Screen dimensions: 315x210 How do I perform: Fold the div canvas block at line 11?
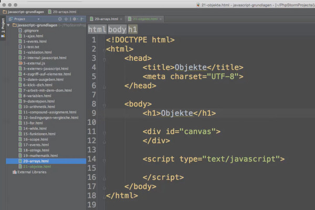point(104,133)
